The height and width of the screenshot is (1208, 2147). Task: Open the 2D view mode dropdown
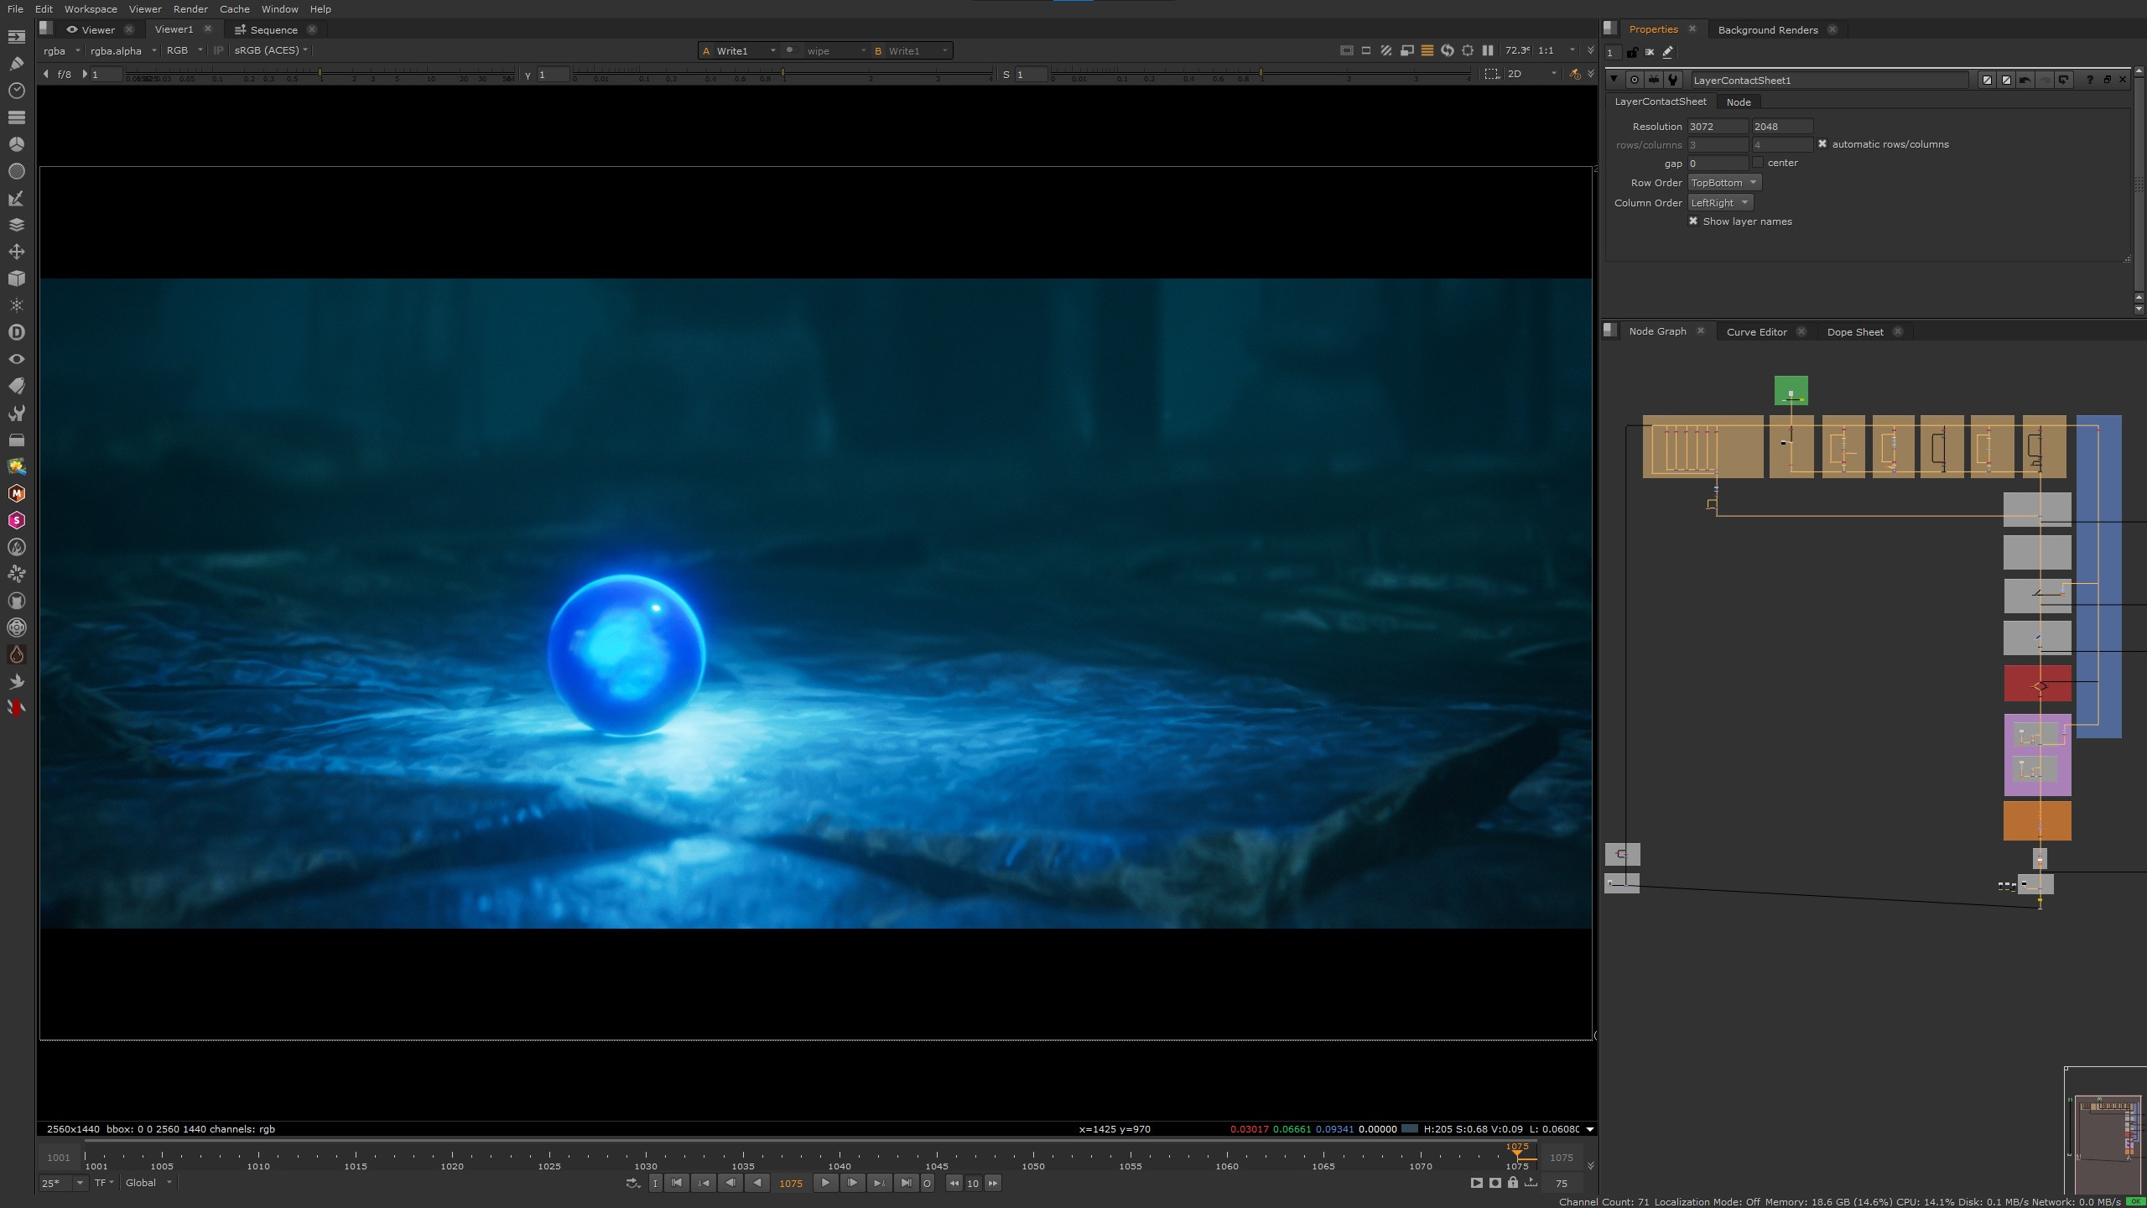tap(1531, 74)
